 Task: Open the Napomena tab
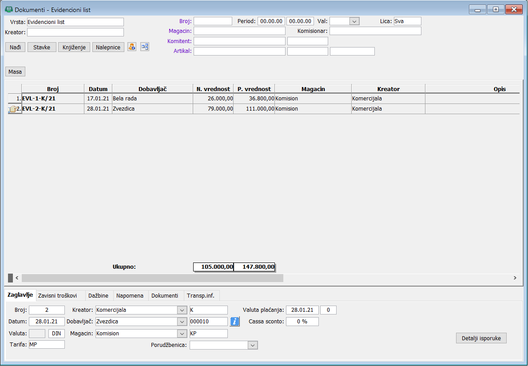tap(130, 296)
